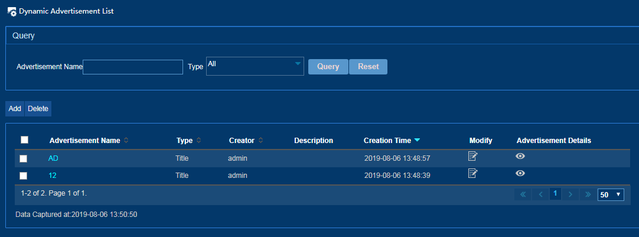This screenshot has width=639, height=237.
Task: Open the page size dropdown showing 50
Action: 611,194
